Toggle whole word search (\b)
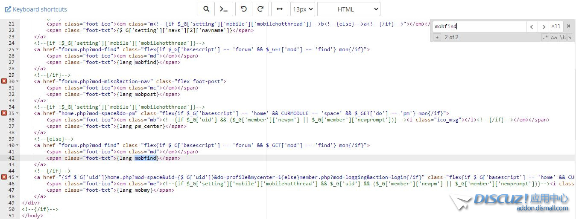 563,37
